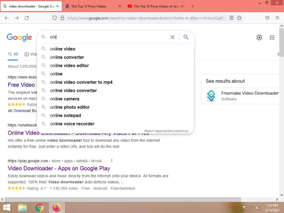The image size is (284, 213).
Task: Click the scroll up arrow on vertical scrollbar
Action: pyautogui.click(x=282, y=26)
